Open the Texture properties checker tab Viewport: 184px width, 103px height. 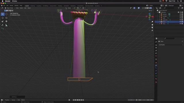tap(156, 82)
